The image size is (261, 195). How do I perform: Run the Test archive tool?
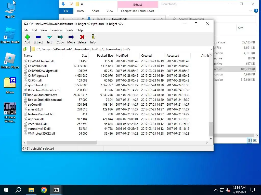coord(49,39)
